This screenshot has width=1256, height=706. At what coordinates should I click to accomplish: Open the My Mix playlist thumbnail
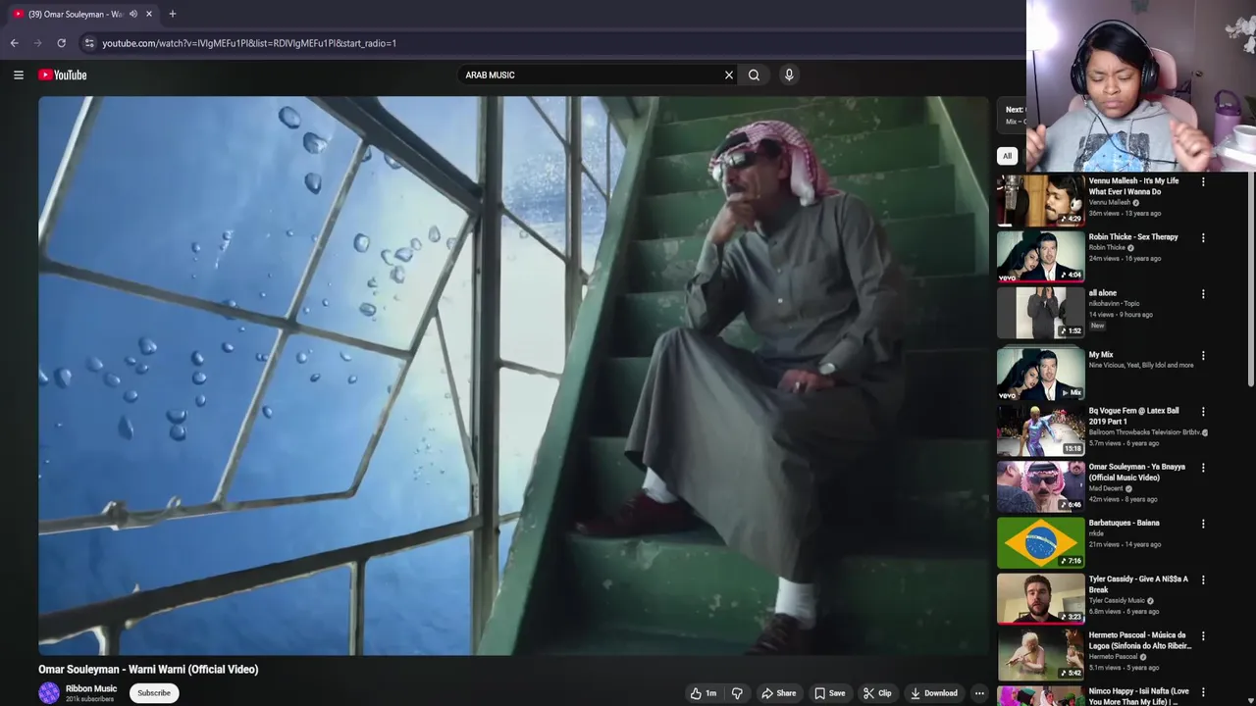(x=1041, y=374)
